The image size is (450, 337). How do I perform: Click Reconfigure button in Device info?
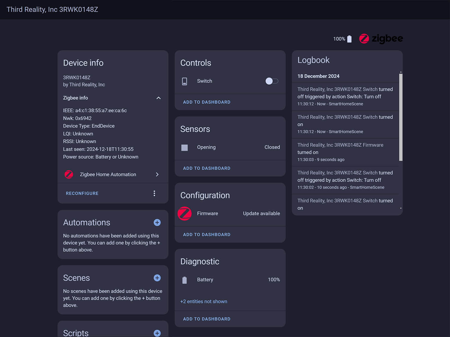coord(82,193)
